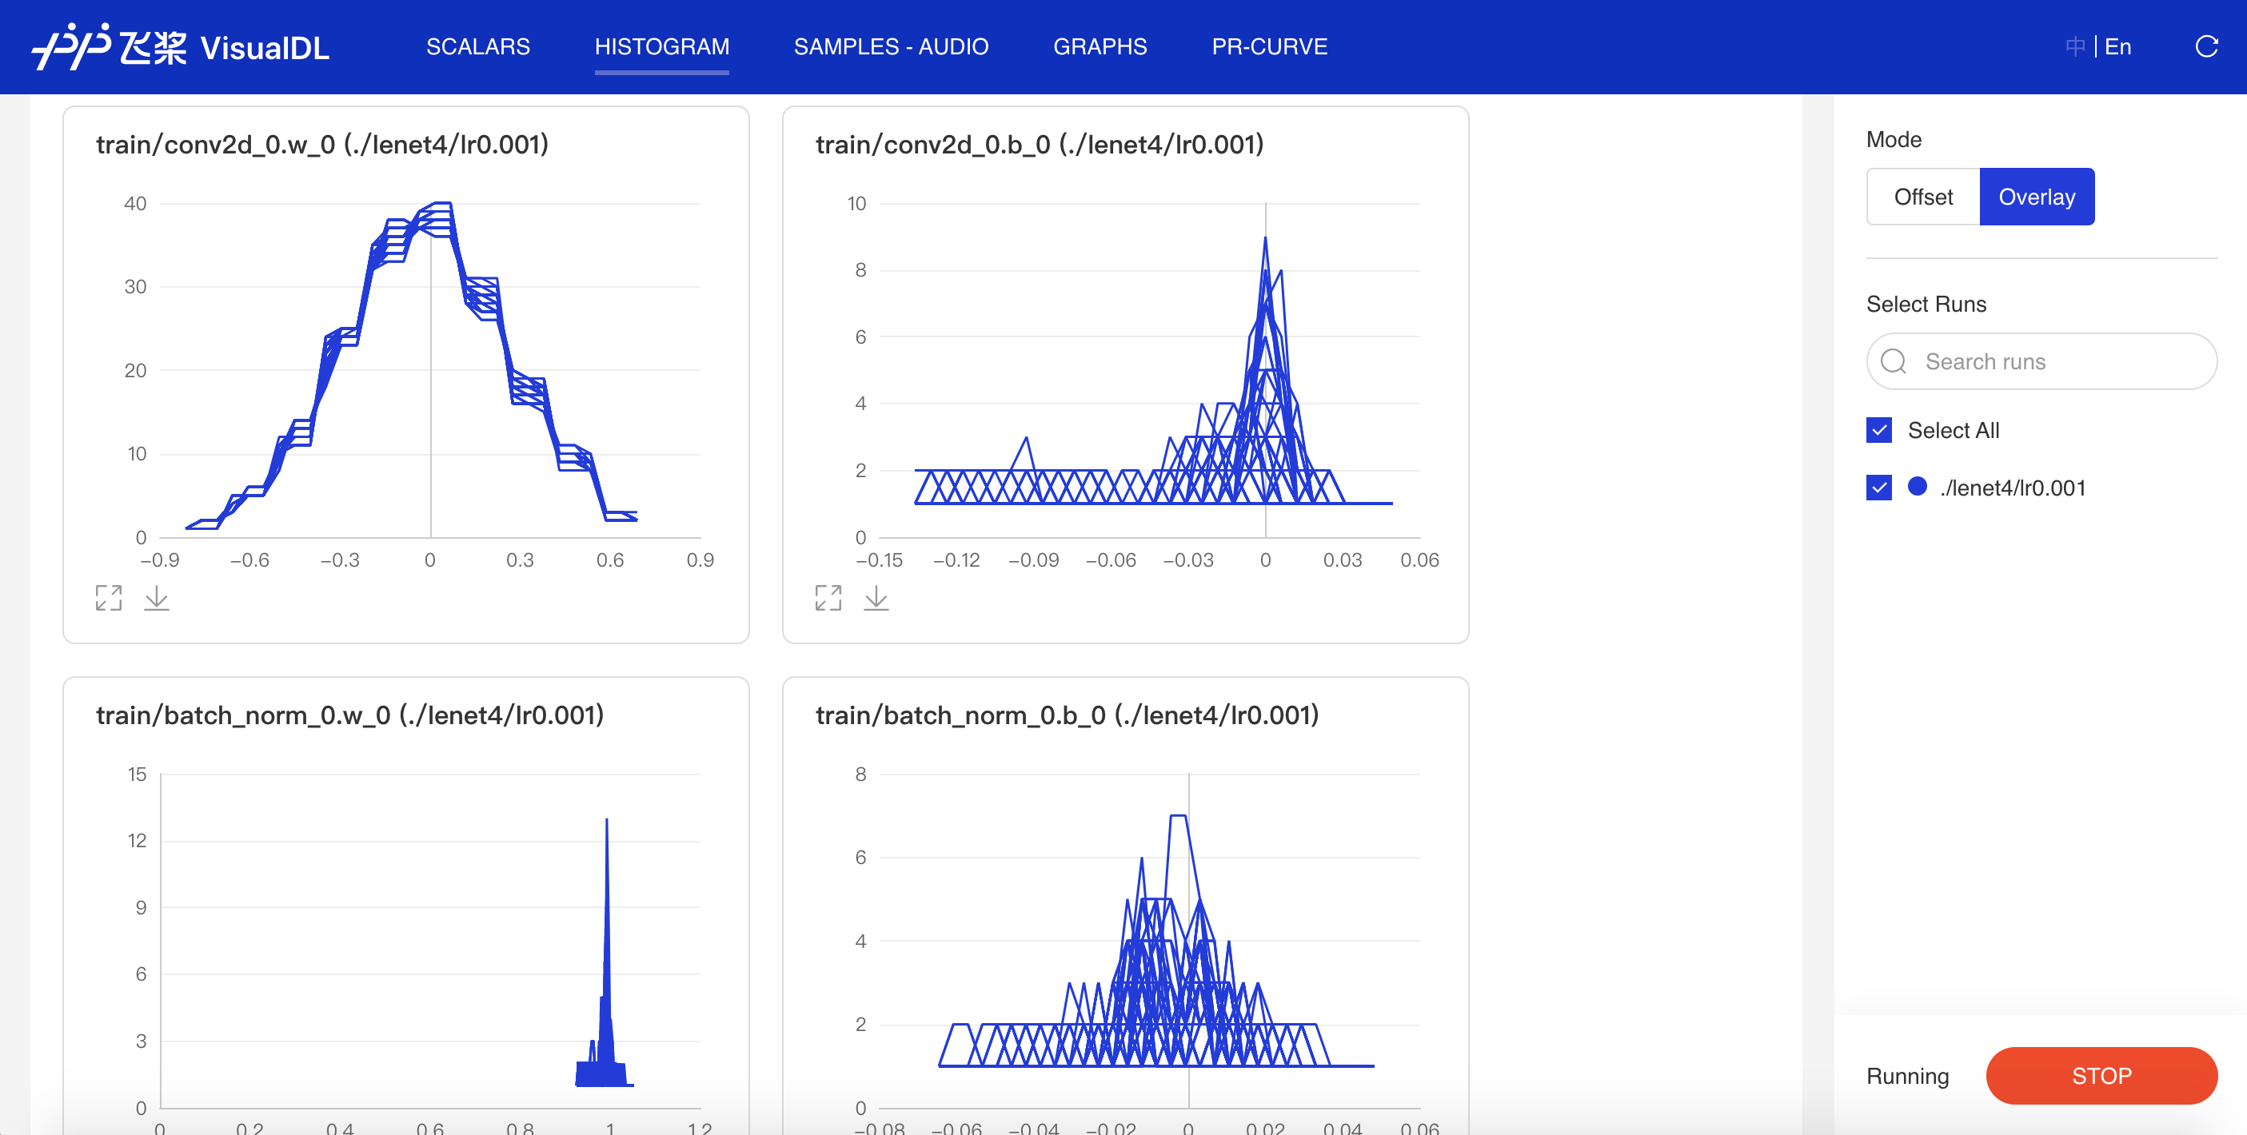Click the magnifier icon in Search runs
Image resolution: width=2247 pixels, height=1135 pixels.
click(1894, 362)
